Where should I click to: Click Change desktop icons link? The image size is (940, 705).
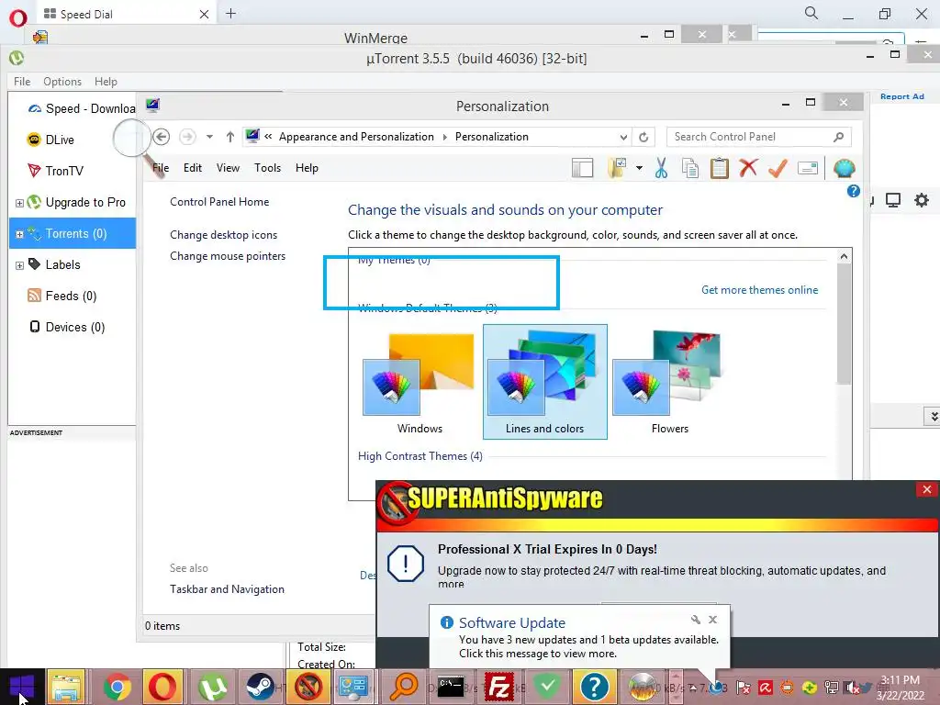pos(224,235)
